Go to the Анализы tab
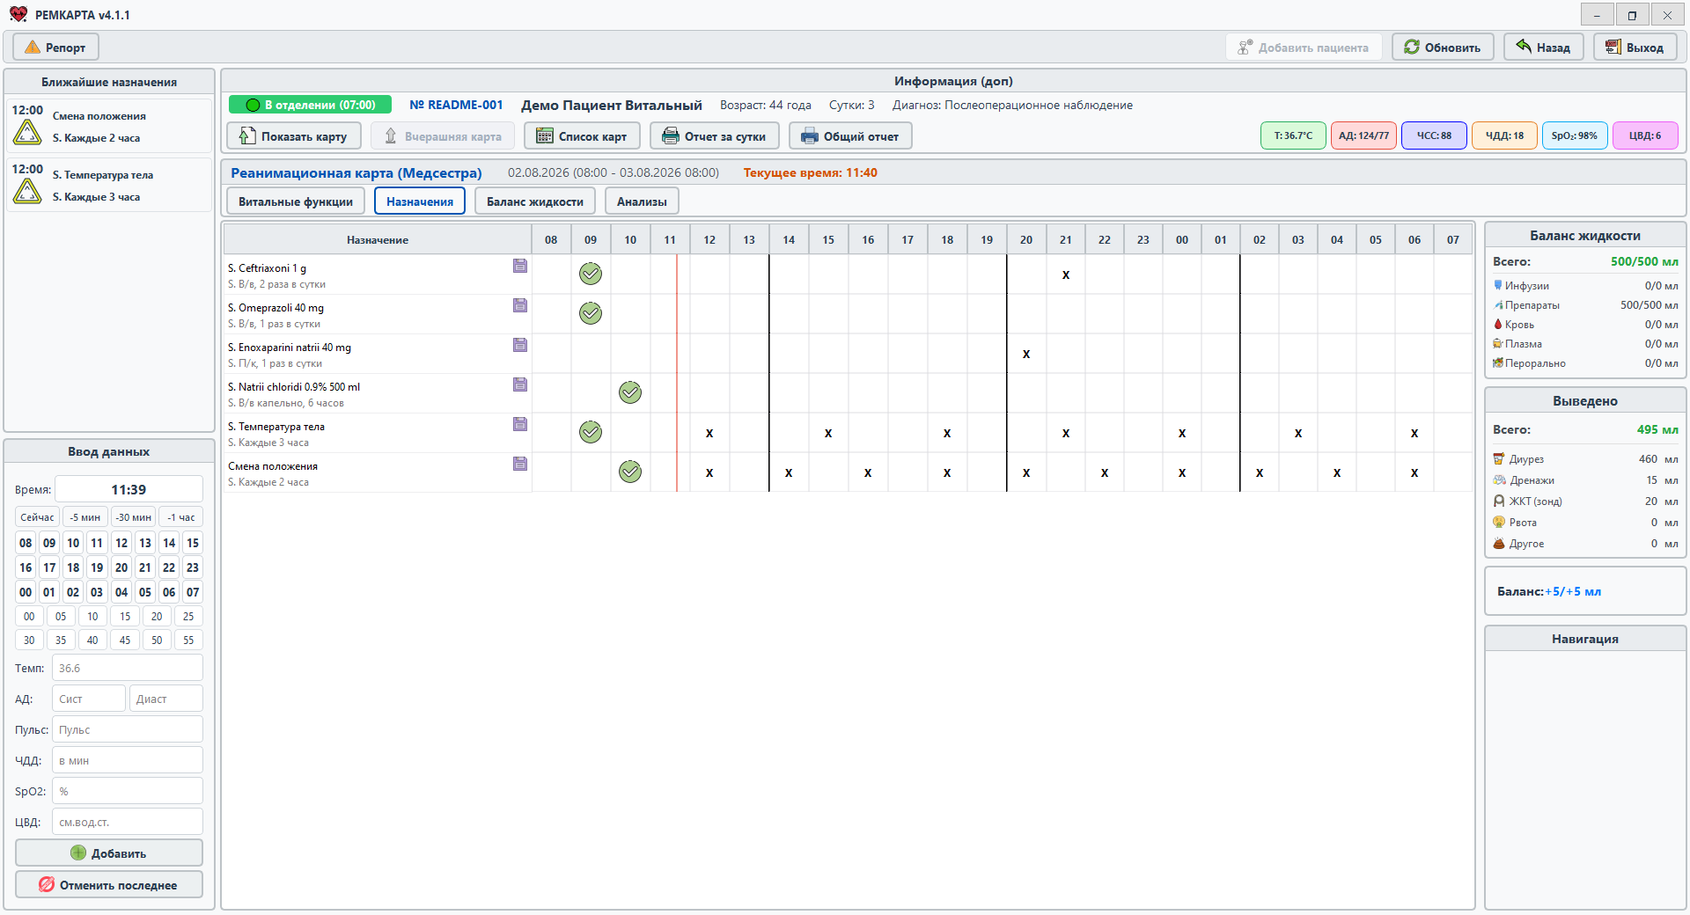 [x=642, y=201]
